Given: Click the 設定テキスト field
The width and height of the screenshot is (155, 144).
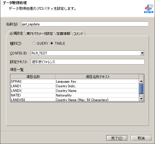Looking at the screenshot, I should [x=88, y=62].
